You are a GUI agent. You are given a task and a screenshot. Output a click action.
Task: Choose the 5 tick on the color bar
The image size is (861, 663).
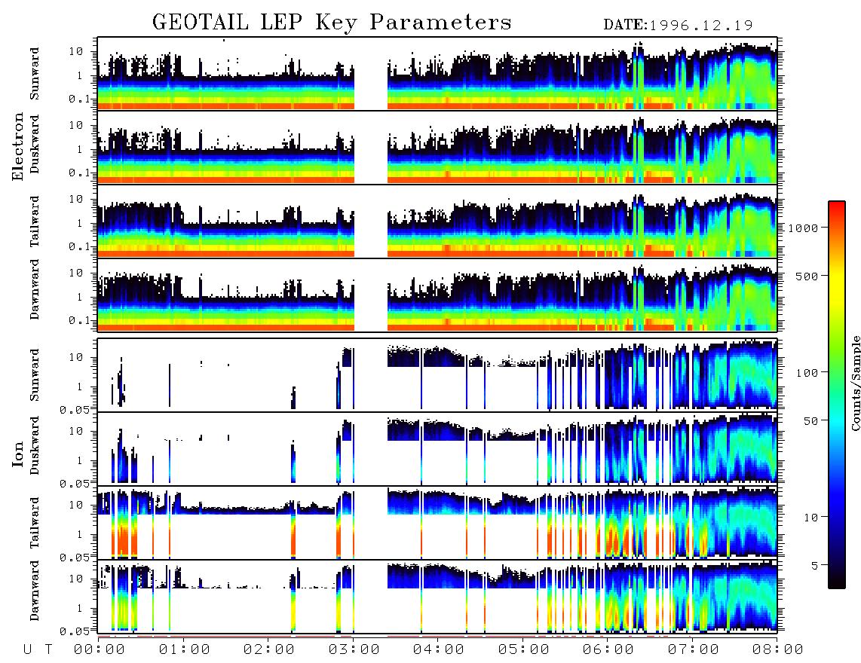pos(814,565)
